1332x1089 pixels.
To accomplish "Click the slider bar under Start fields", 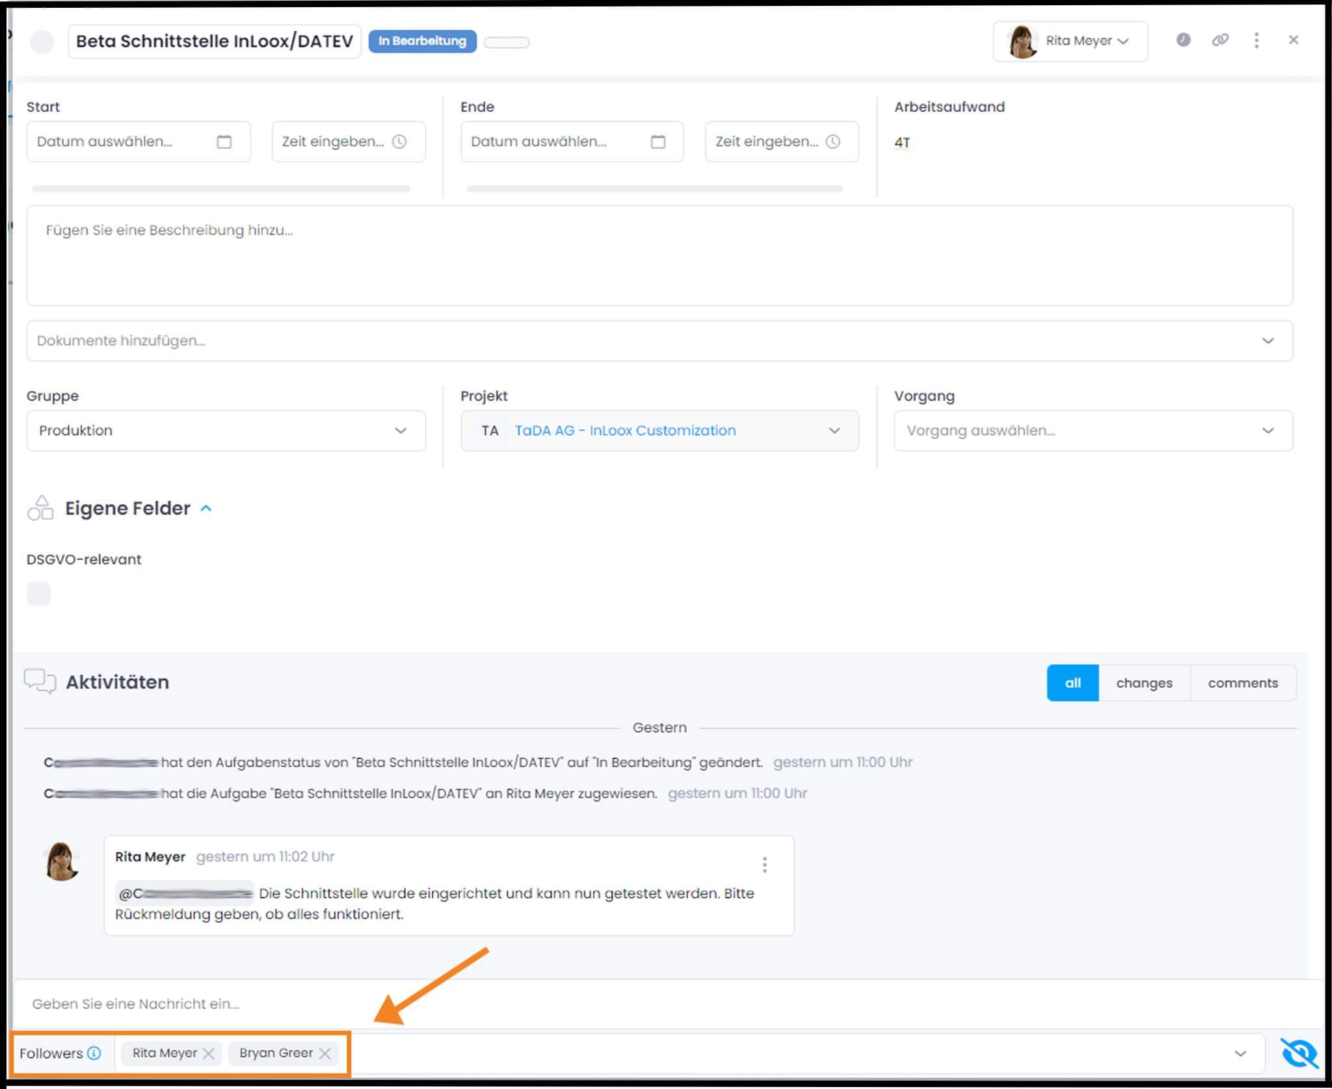I will (221, 189).
